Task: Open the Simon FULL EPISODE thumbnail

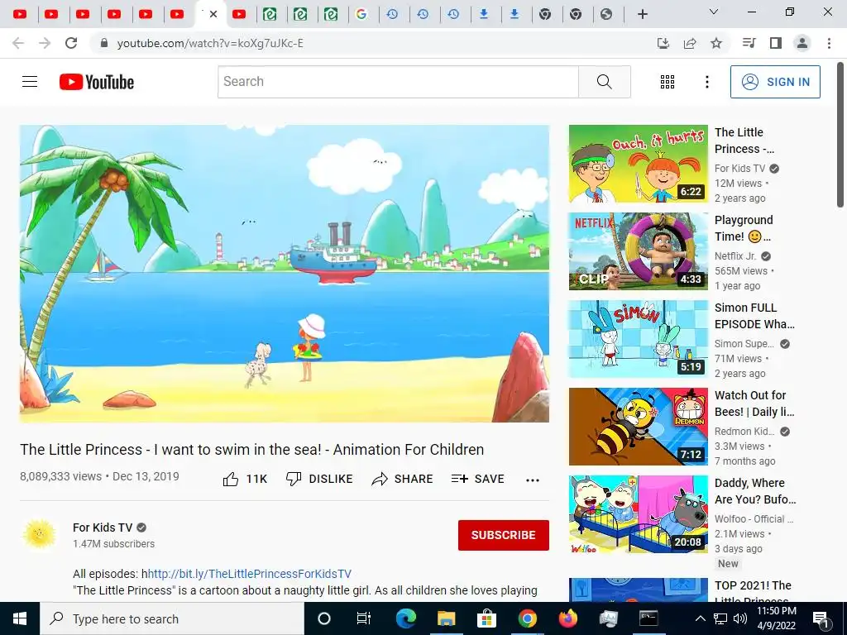Action: coord(638,338)
